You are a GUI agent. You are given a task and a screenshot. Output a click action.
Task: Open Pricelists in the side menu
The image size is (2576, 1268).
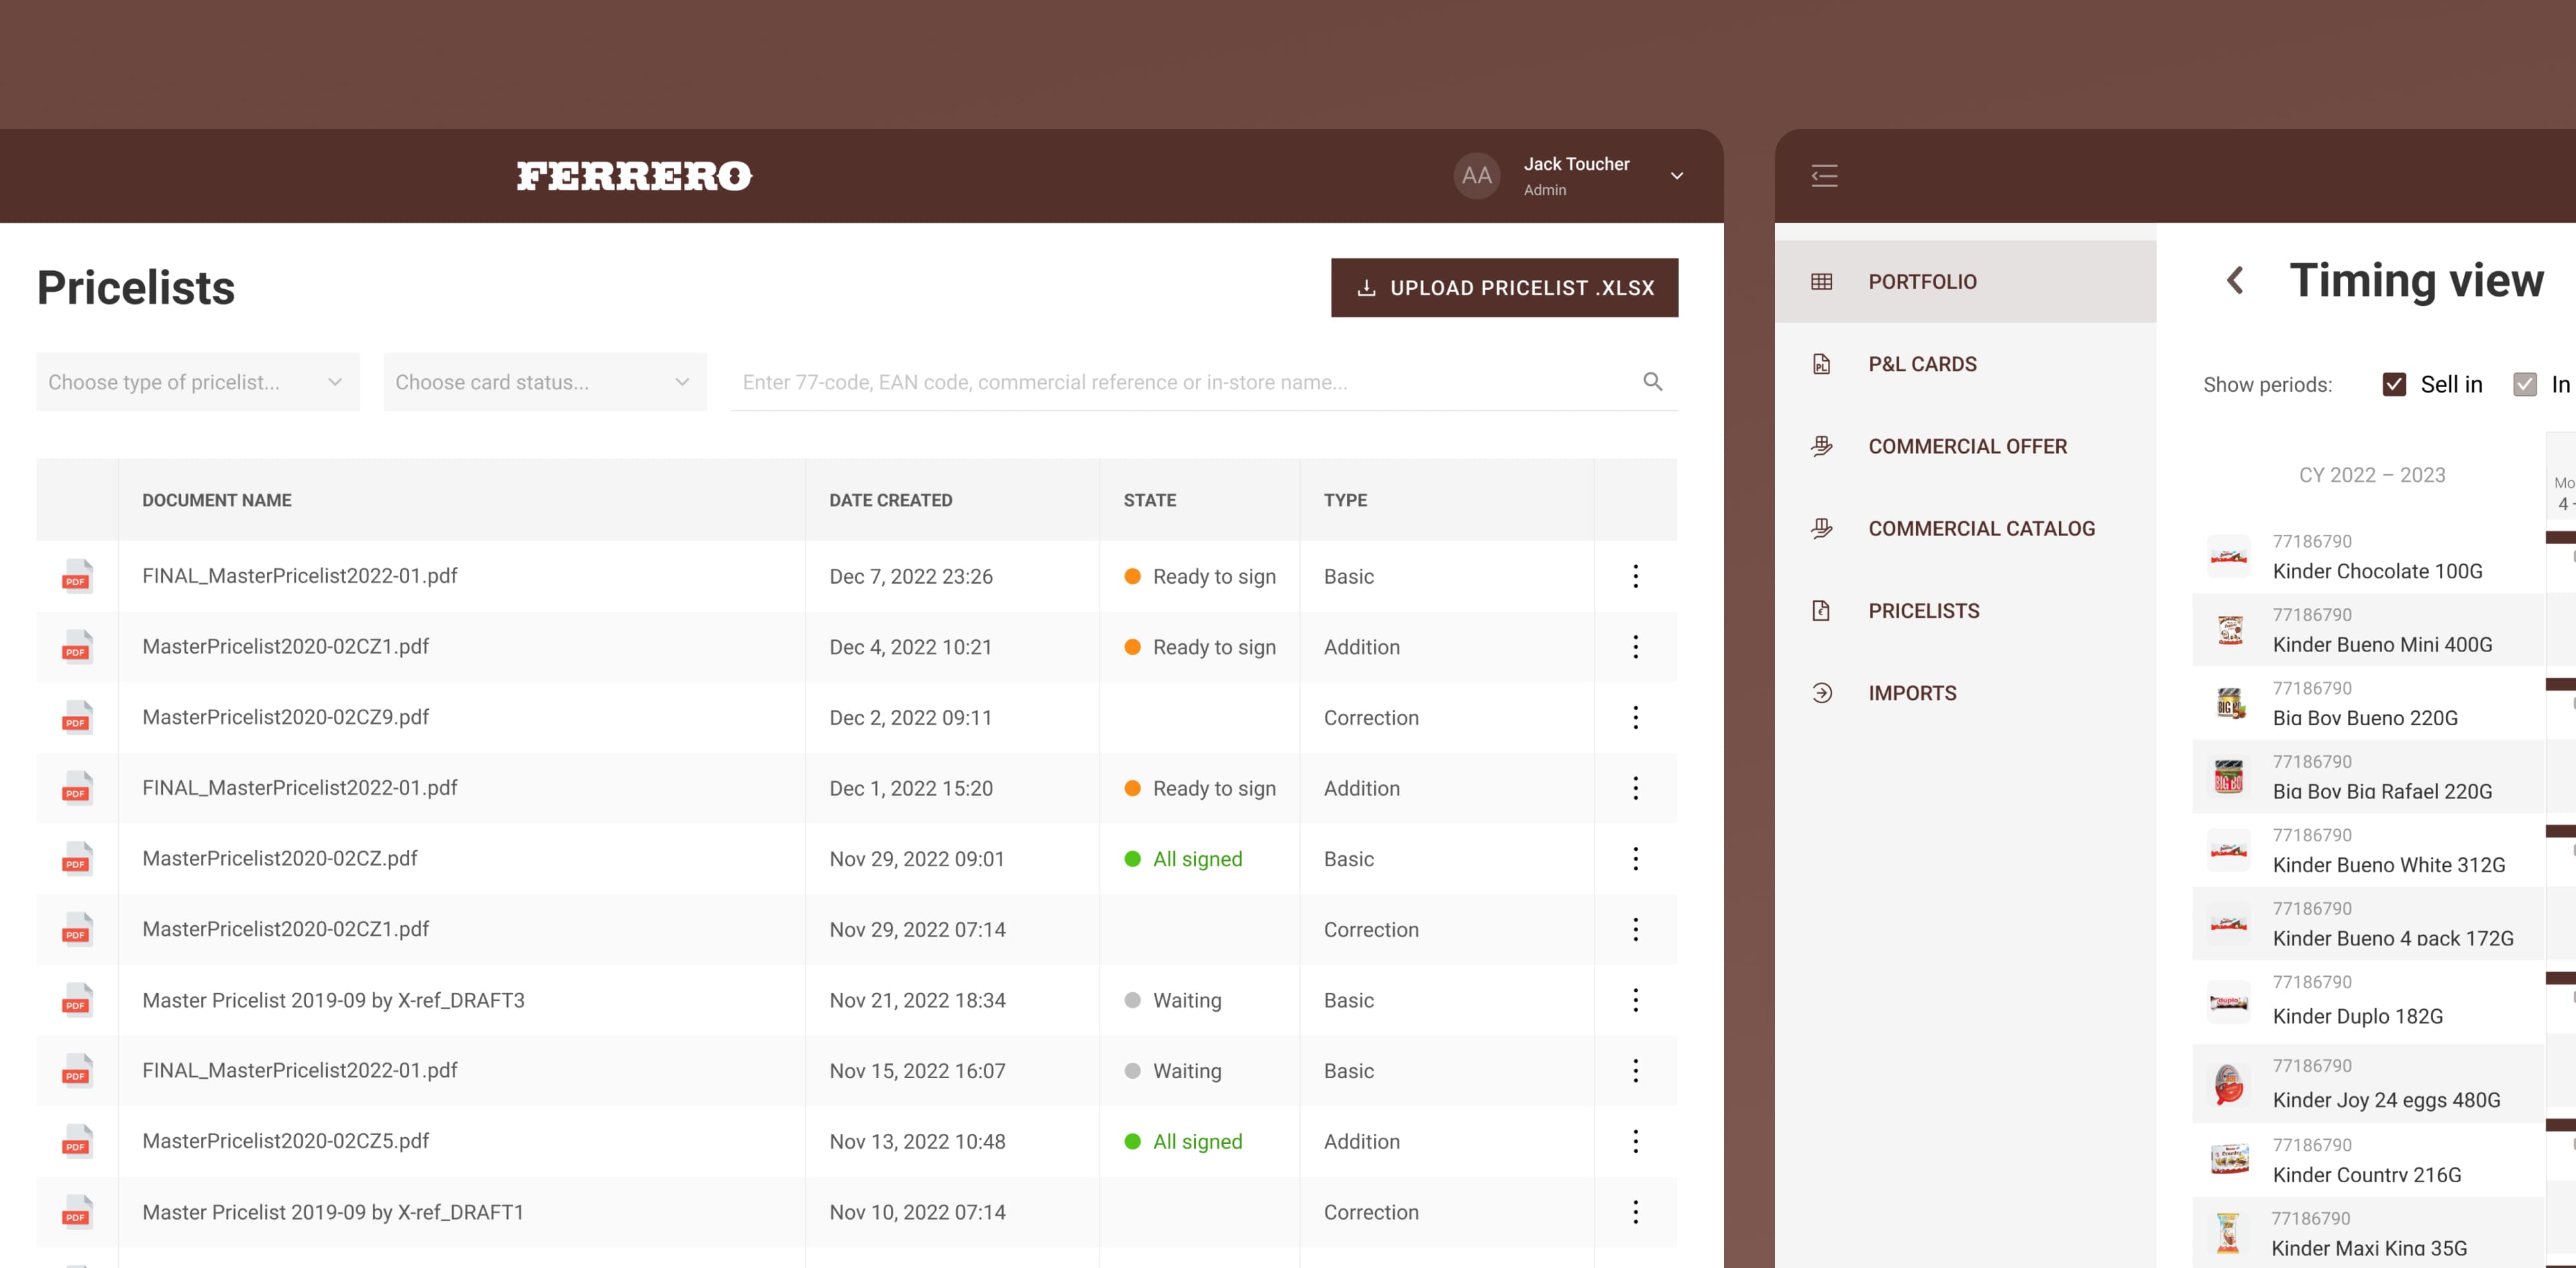pos(1923,611)
